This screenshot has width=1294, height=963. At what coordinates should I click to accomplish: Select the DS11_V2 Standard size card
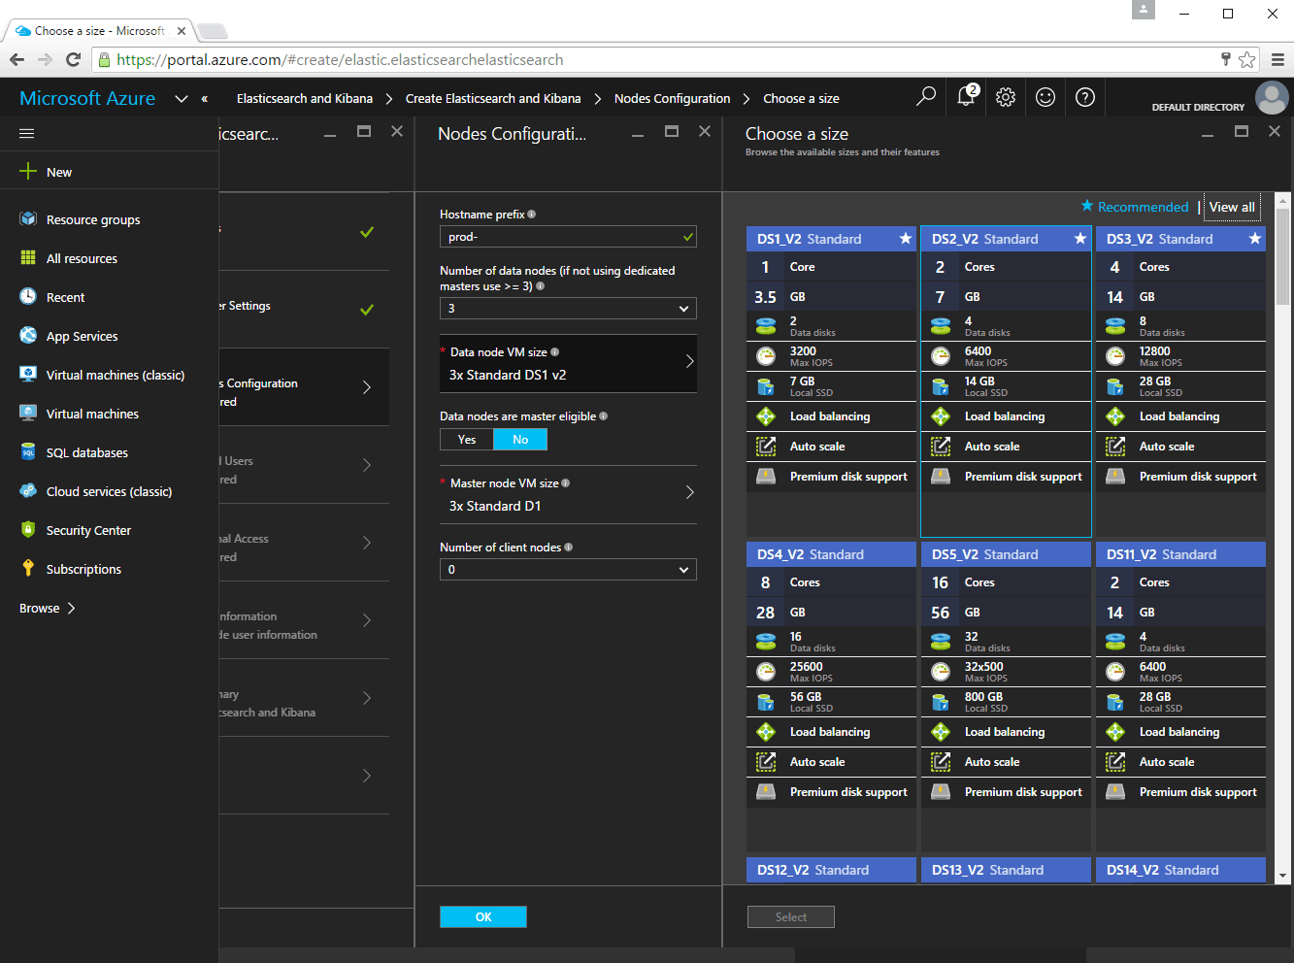pyautogui.click(x=1180, y=697)
